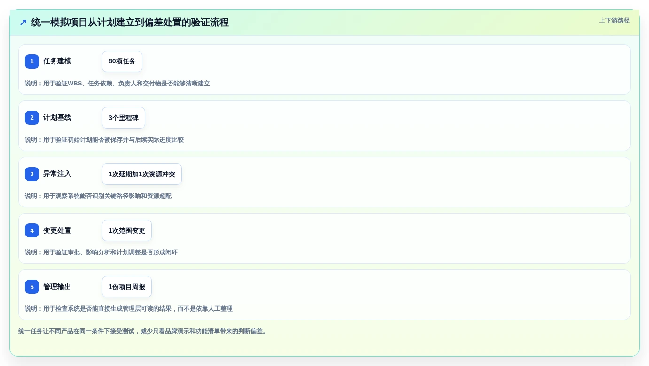The image size is (649, 366).
Task: Click the 3个里程碑 tag
Action: coord(124,118)
